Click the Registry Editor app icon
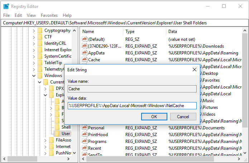The image size is (249, 163). 6,6
